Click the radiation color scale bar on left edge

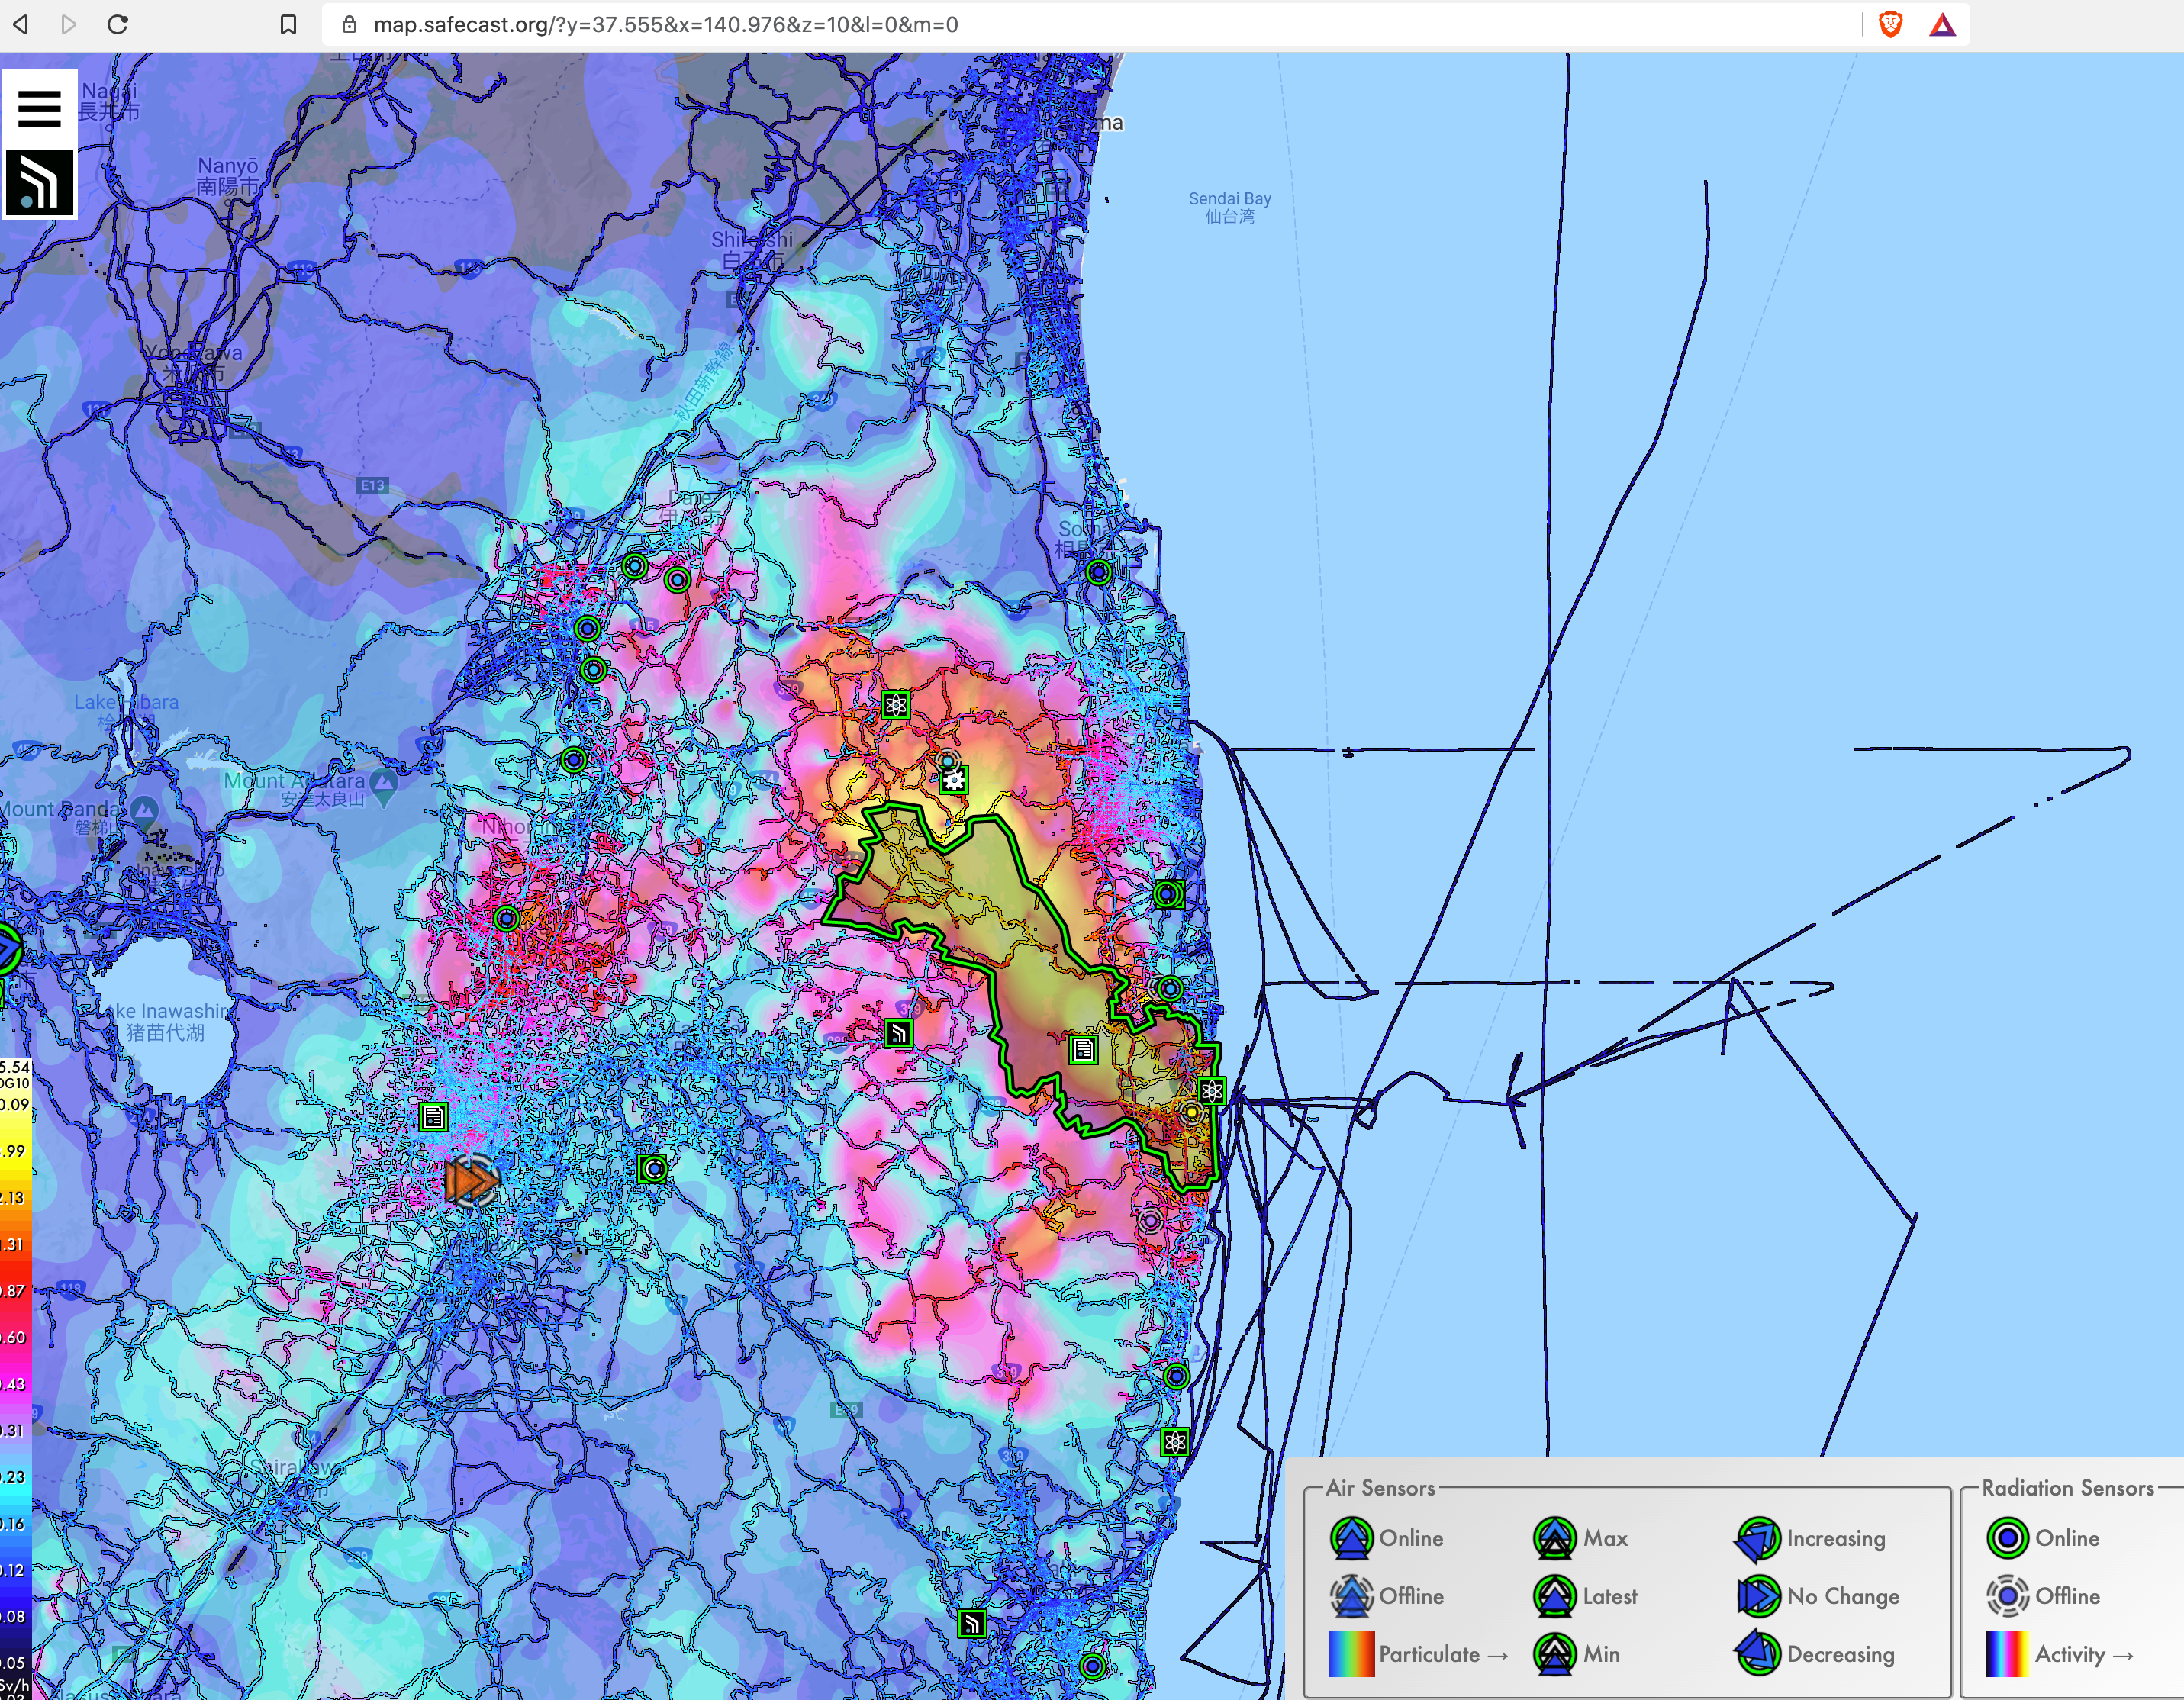coord(15,1378)
